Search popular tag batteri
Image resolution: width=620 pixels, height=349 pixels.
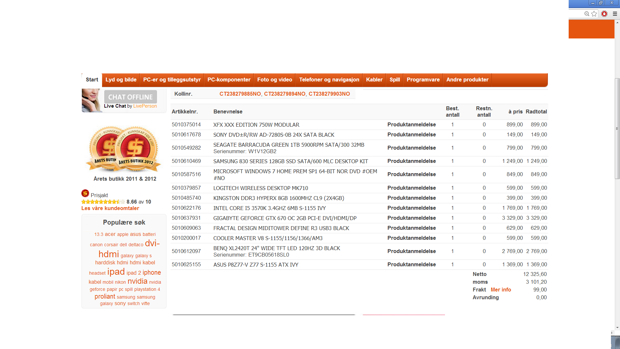[x=149, y=234]
